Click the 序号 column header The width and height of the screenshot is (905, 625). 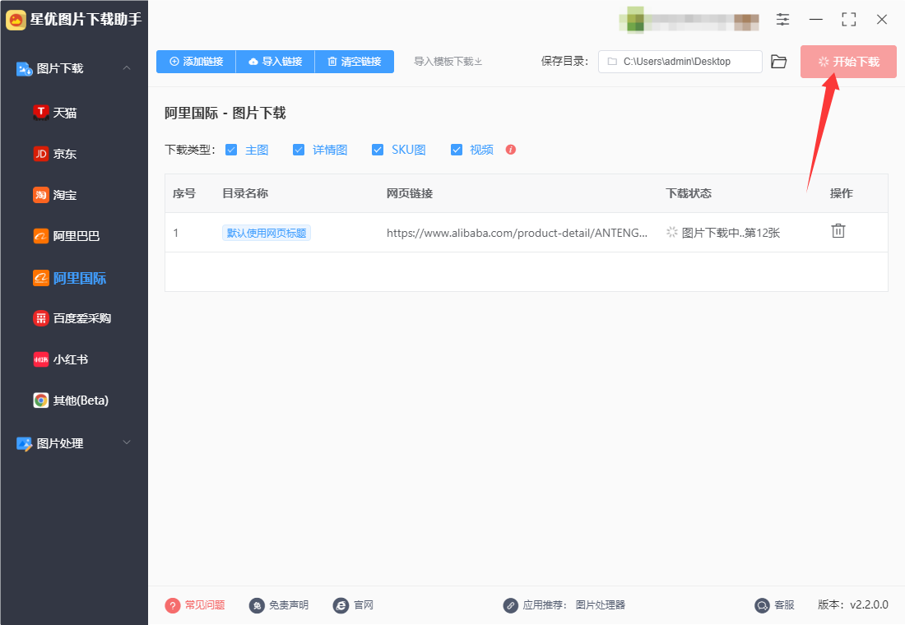pyautogui.click(x=184, y=193)
